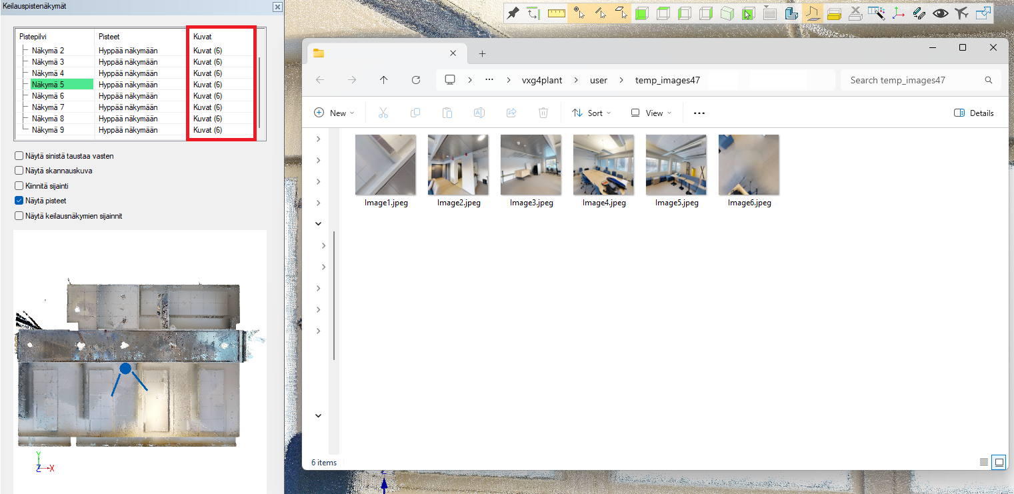The image size is (1014, 494).
Task: Uncheck the 'Näytä pisteet' checkbox
Action: tap(19, 201)
